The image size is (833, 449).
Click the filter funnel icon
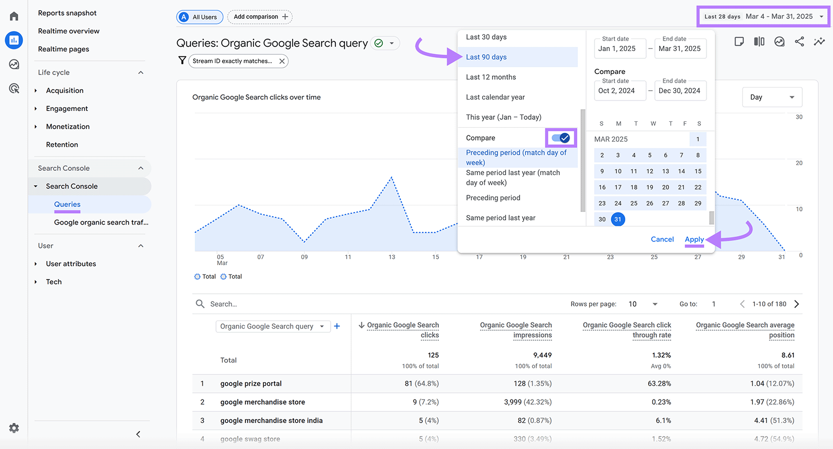(x=182, y=60)
